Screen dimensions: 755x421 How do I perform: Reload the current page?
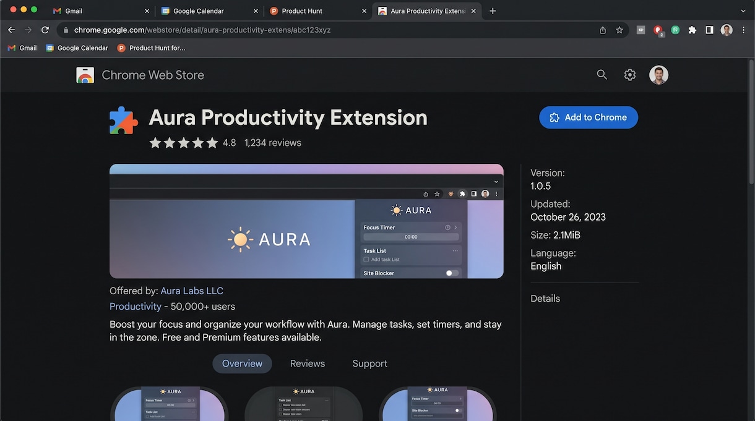pyautogui.click(x=45, y=30)
